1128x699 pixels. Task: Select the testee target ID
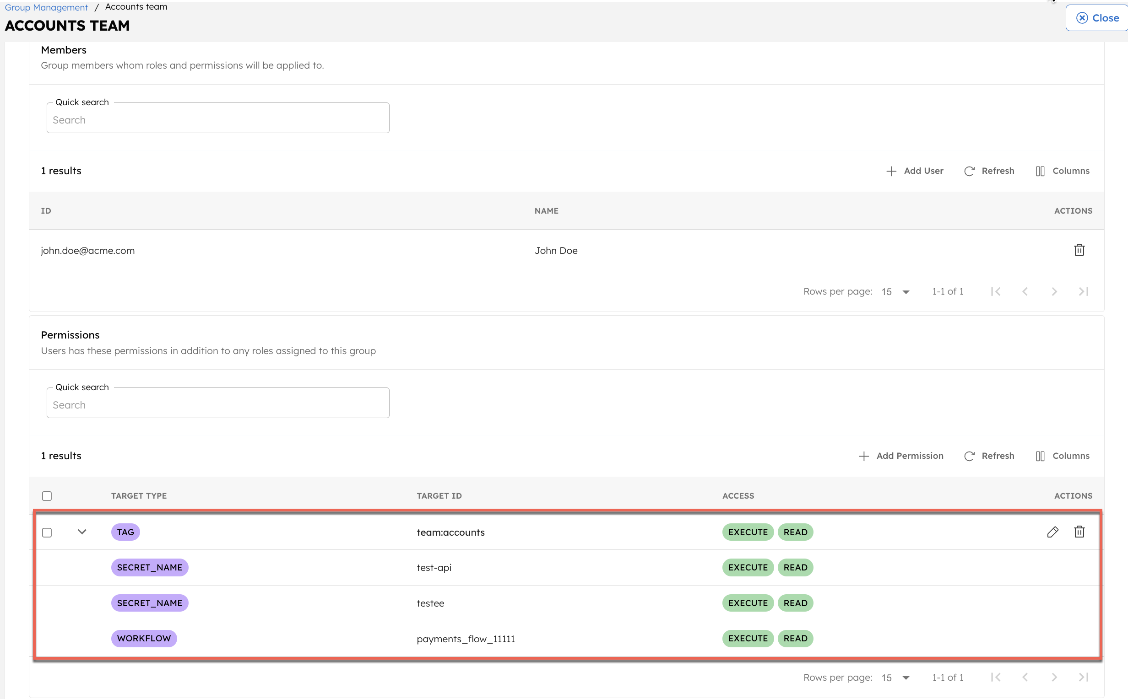point(430,603)
